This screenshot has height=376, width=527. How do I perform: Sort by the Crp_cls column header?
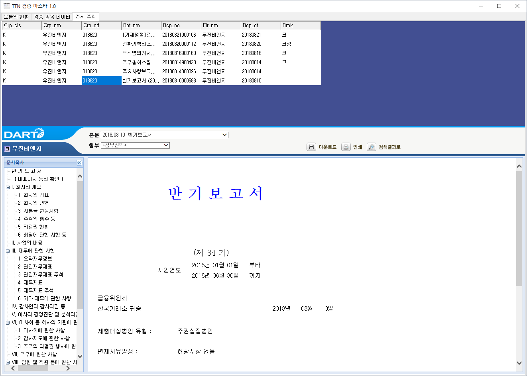(22, 25)
